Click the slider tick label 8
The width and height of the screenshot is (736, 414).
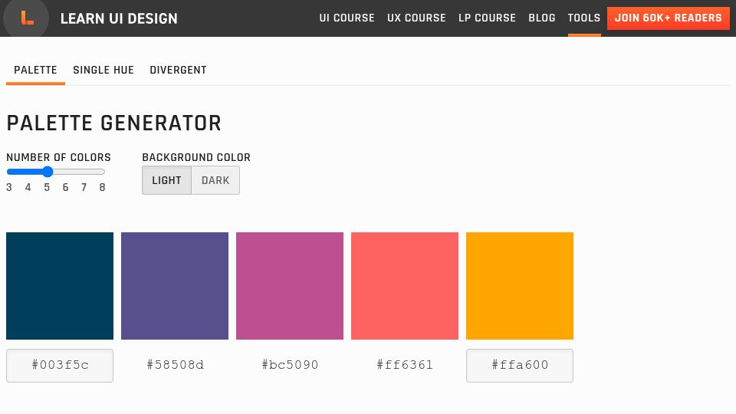coord(102,187)
